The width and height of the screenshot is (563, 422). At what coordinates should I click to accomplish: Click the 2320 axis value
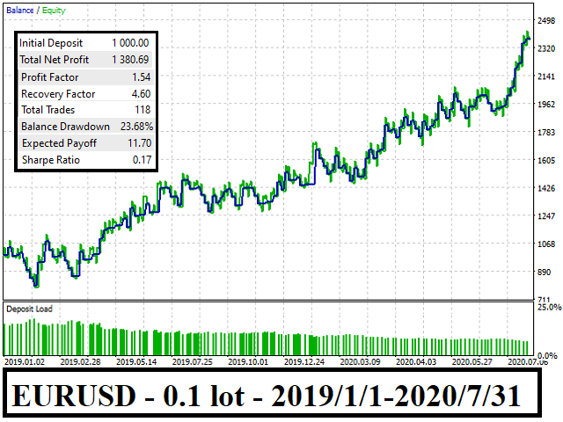click(x=546, y=48)
